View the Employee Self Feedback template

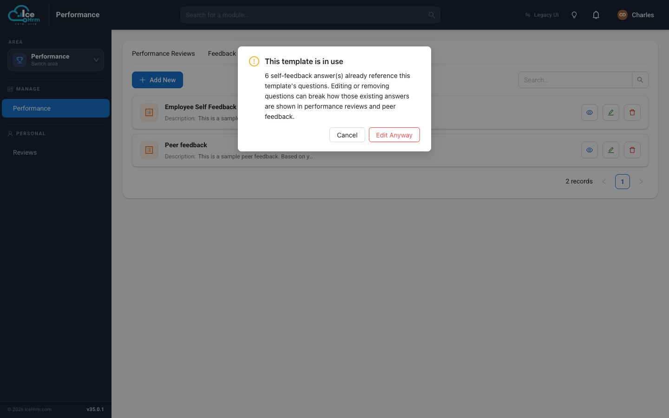[590, 112]
